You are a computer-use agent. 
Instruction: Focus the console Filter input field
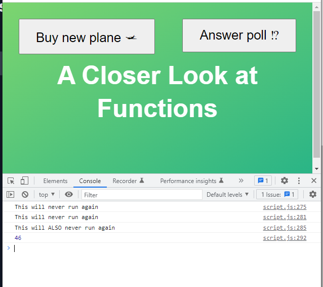point(142,195)
